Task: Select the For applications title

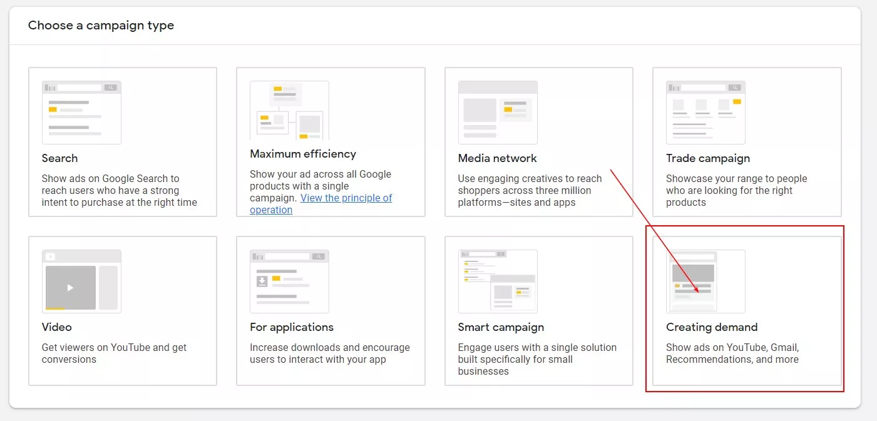Action: tap(292, 327)
